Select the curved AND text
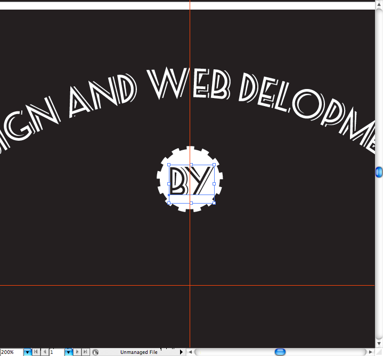The height and width of the screenshot is (356, 383). click(102, 96)
